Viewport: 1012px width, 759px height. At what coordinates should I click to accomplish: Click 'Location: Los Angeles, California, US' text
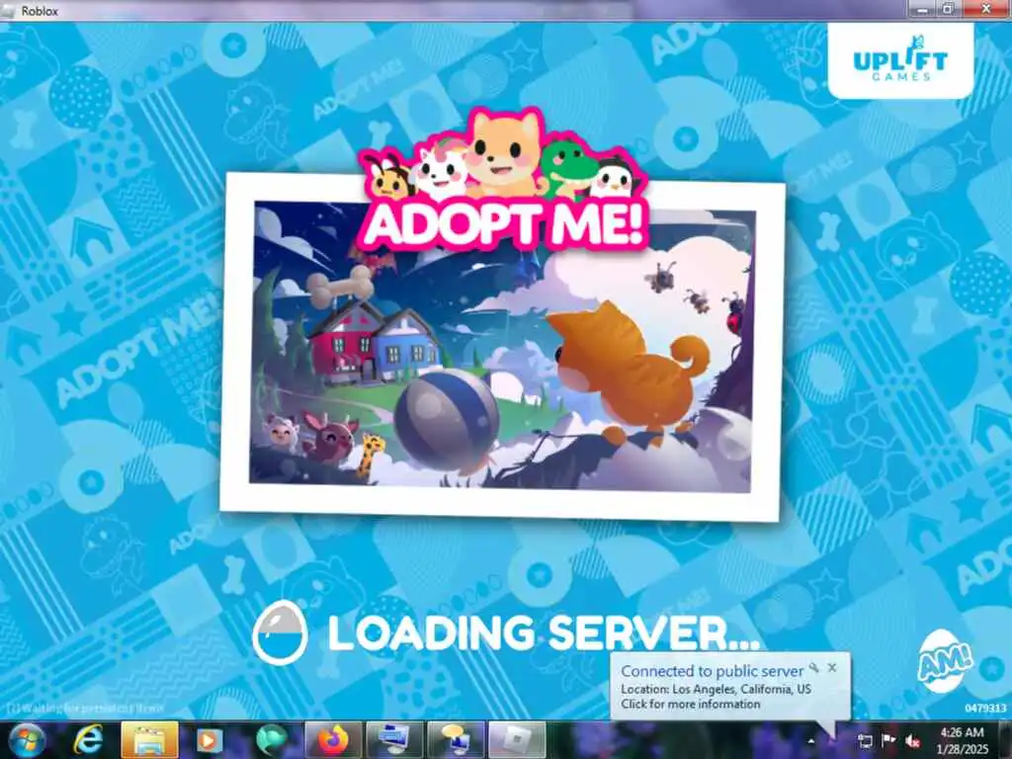pos(716,689)
